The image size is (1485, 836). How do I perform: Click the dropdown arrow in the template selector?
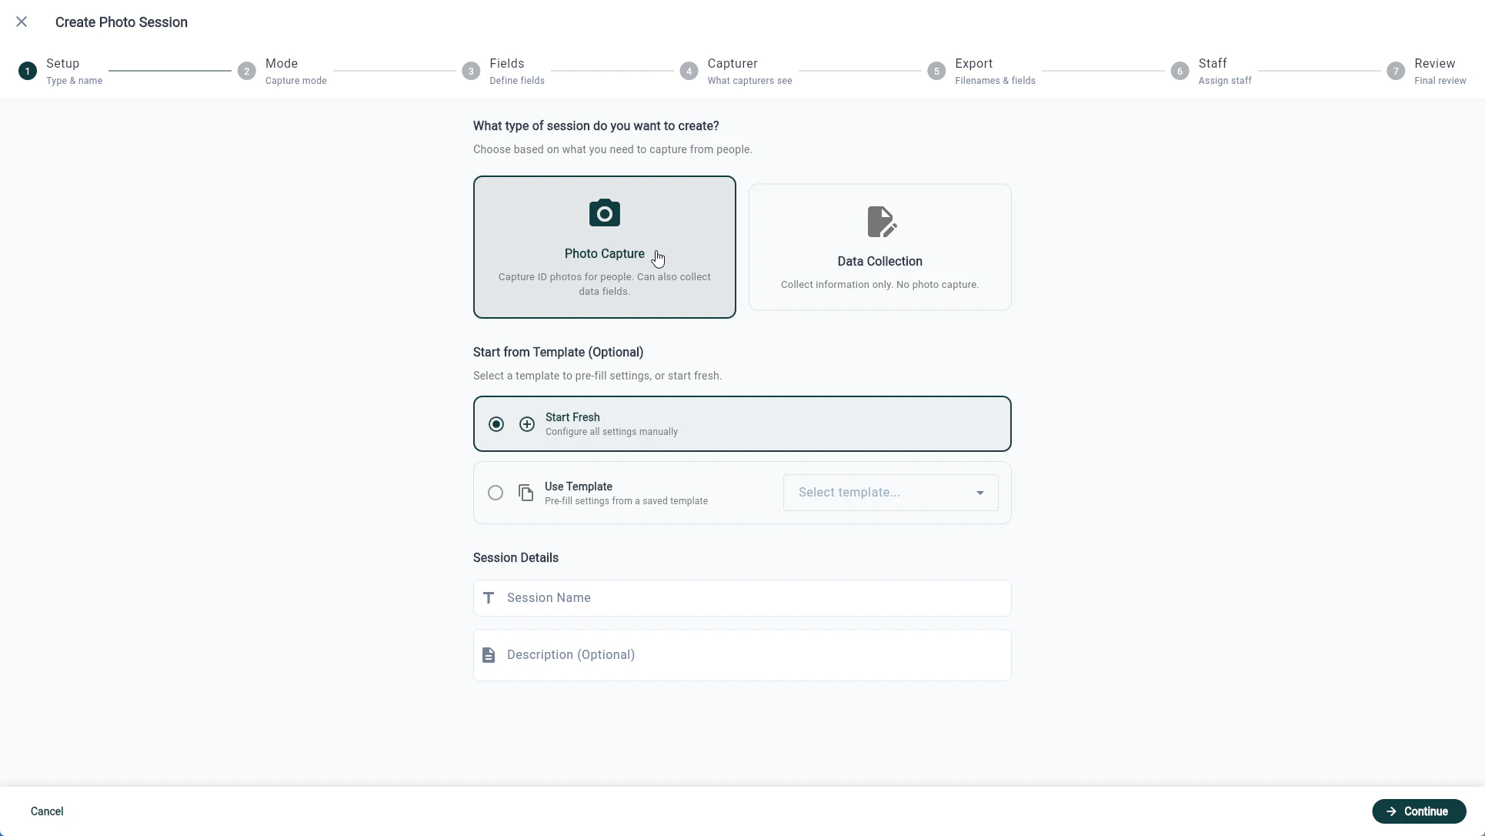980,493
